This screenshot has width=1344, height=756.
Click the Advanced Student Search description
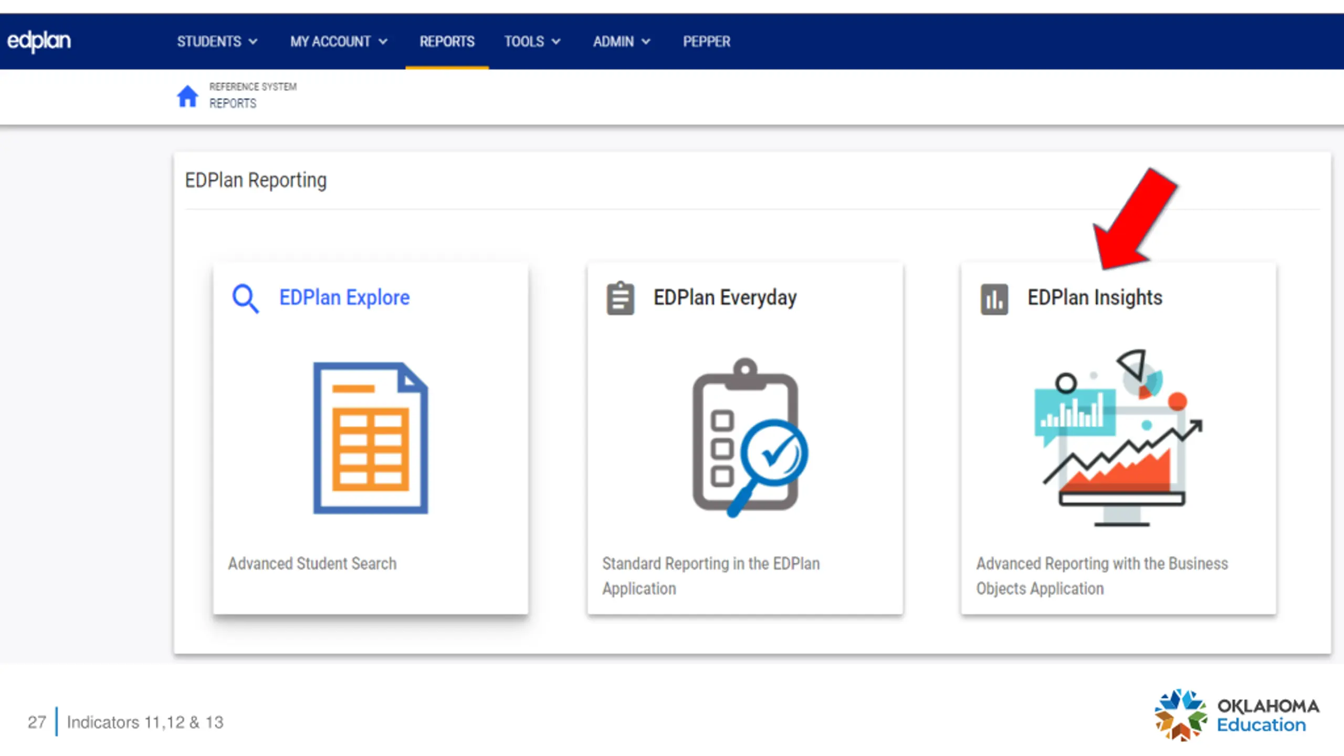pyautogui.click(x=312, y=563)
